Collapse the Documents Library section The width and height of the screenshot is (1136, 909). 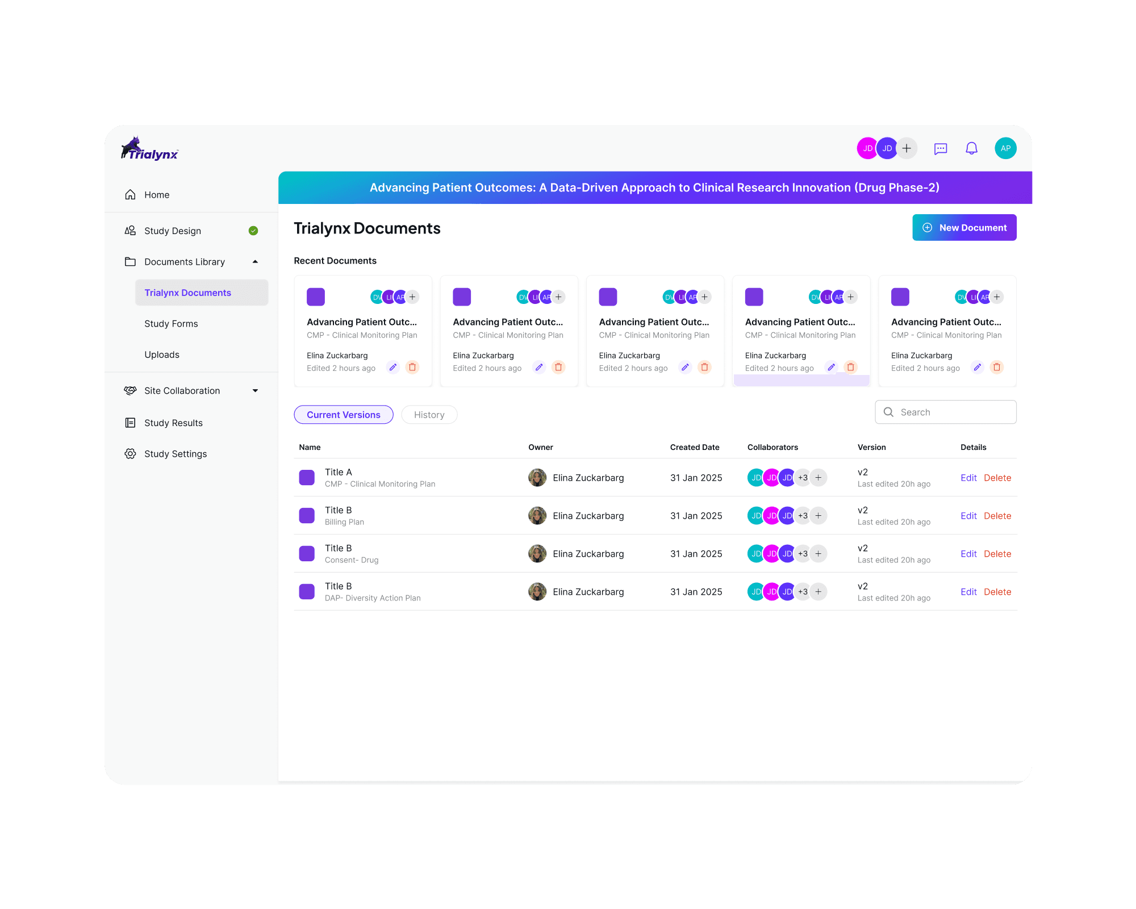pyautogui.click(x=255, y=262)
